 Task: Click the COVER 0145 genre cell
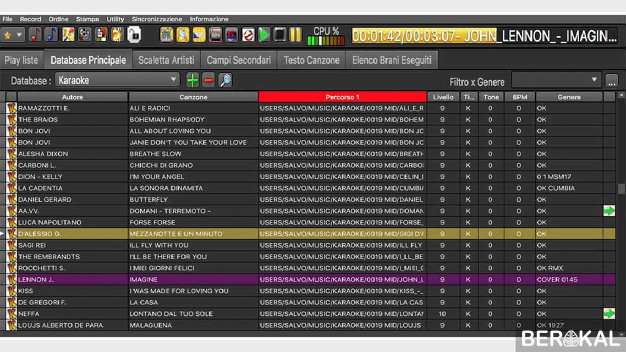point(569,280)
